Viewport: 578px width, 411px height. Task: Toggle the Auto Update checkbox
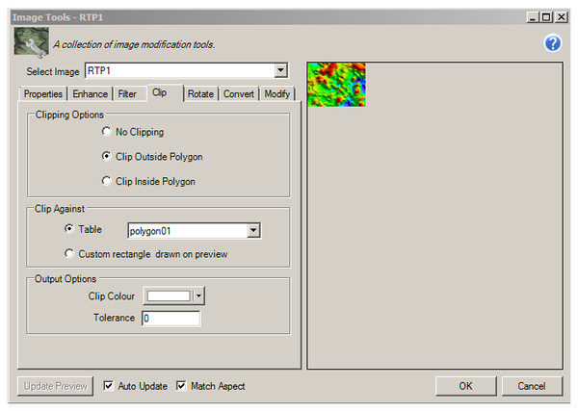[x=108, y=386]
